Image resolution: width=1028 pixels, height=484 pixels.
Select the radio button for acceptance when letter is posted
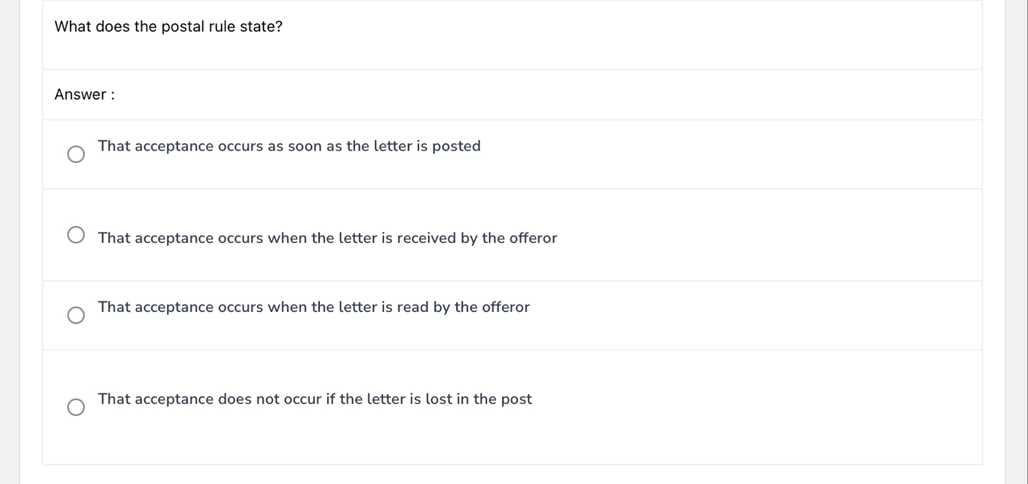coord(76,154)
